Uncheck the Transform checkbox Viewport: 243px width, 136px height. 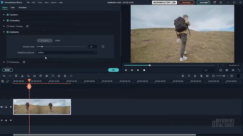(x=8, y=15)
